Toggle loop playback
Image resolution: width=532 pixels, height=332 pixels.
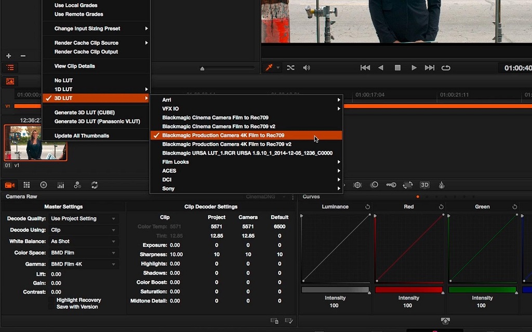pos(446,68)
